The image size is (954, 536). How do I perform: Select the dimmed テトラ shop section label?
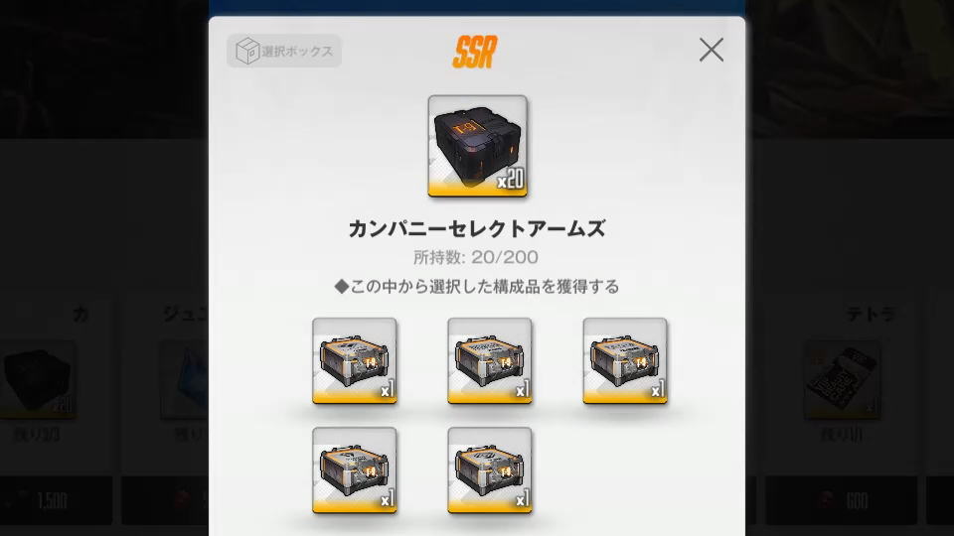[872, 315]
